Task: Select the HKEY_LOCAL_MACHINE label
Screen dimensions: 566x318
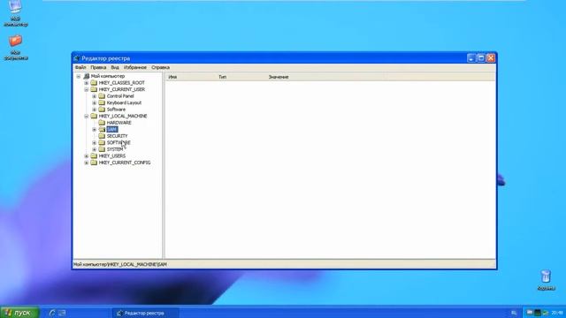Action: pos(123,116)
